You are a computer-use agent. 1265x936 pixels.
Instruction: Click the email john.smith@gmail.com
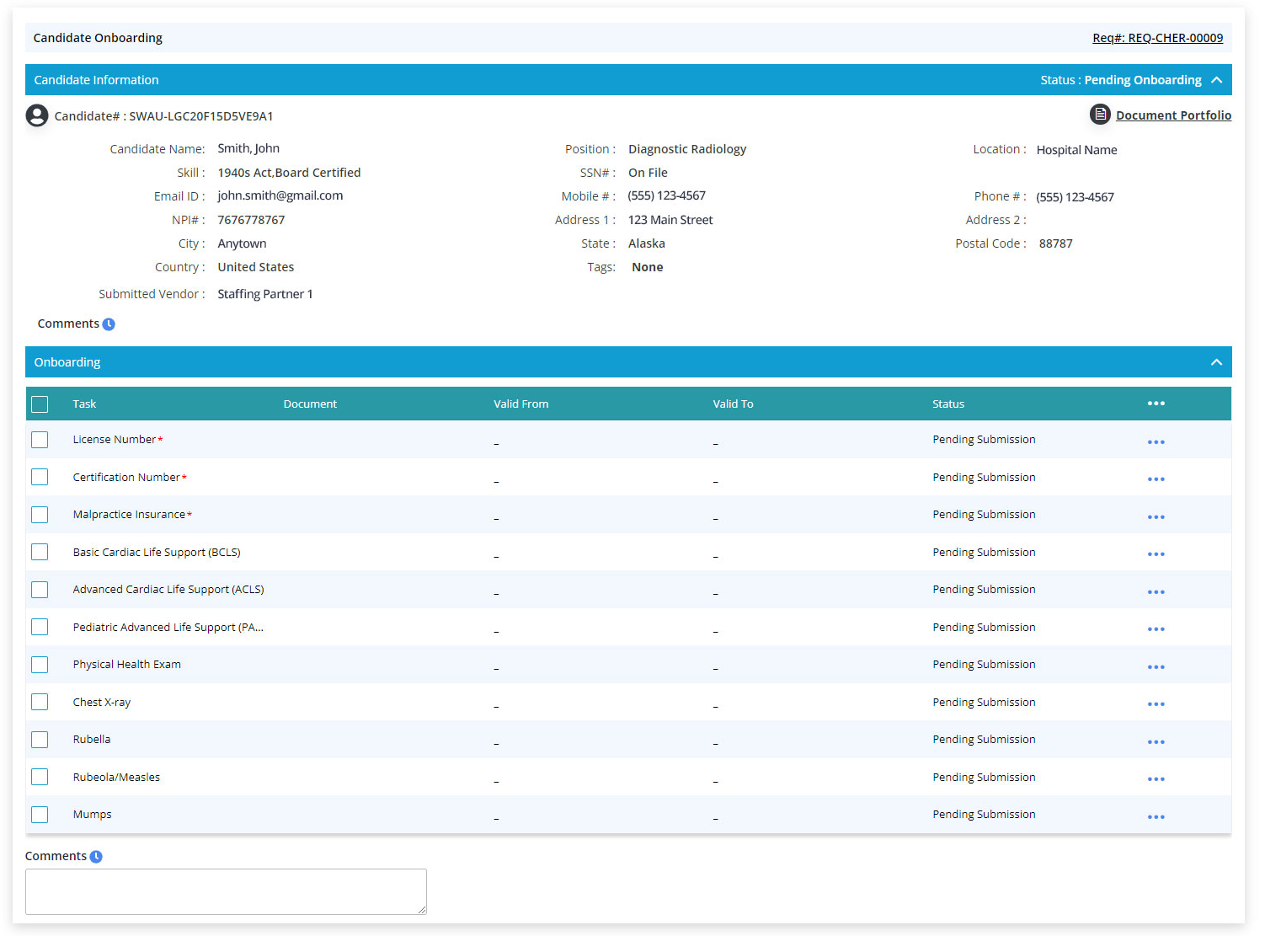point(280,195)
